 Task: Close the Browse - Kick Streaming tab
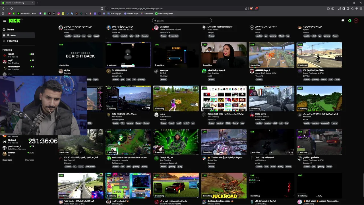(32, 3)
